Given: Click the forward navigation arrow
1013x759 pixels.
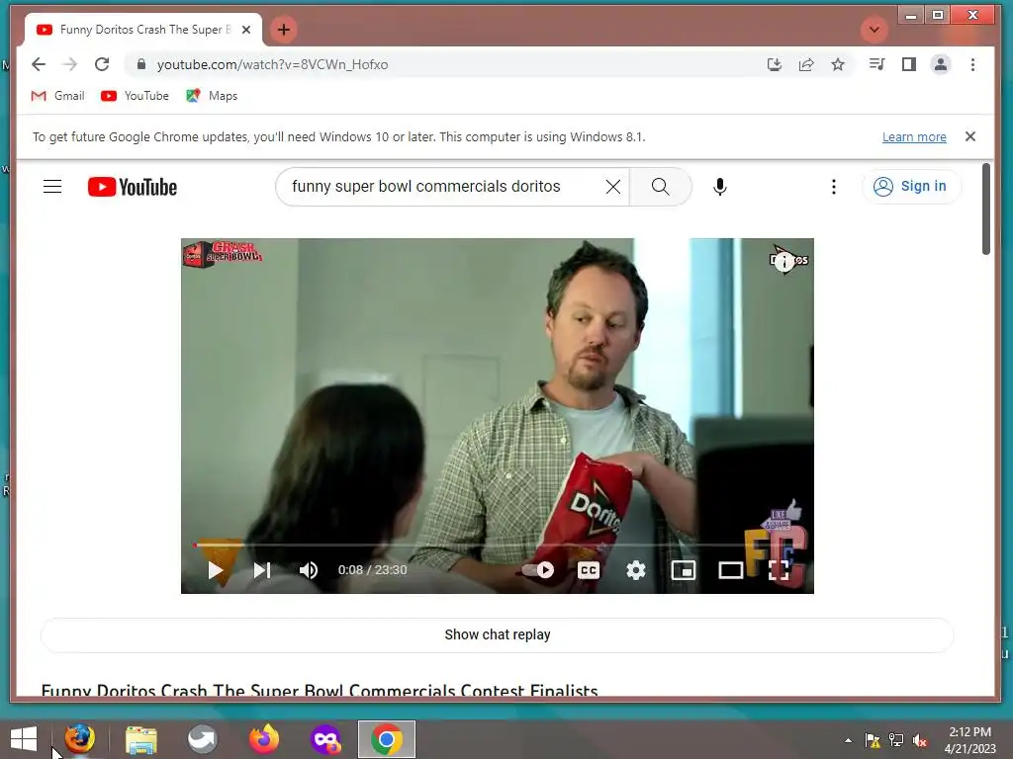Looking at the screenshot, I should click(x=70, y=64).
